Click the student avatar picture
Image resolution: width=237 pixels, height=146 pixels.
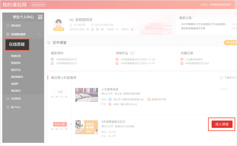[x=59, y=23]
